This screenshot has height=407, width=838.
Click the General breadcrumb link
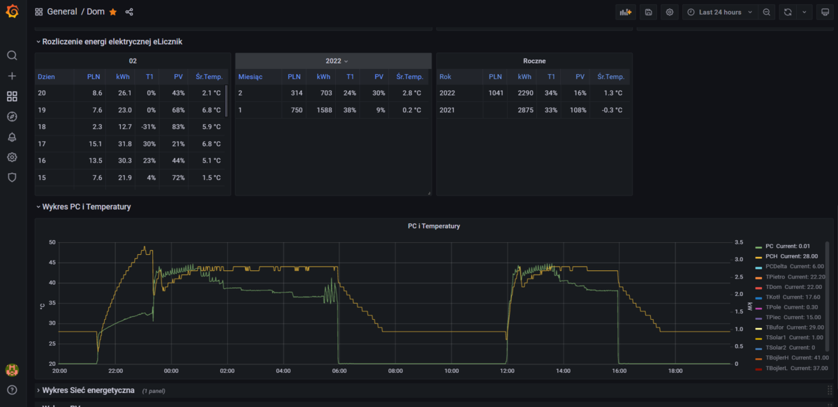tap(61, 12)
